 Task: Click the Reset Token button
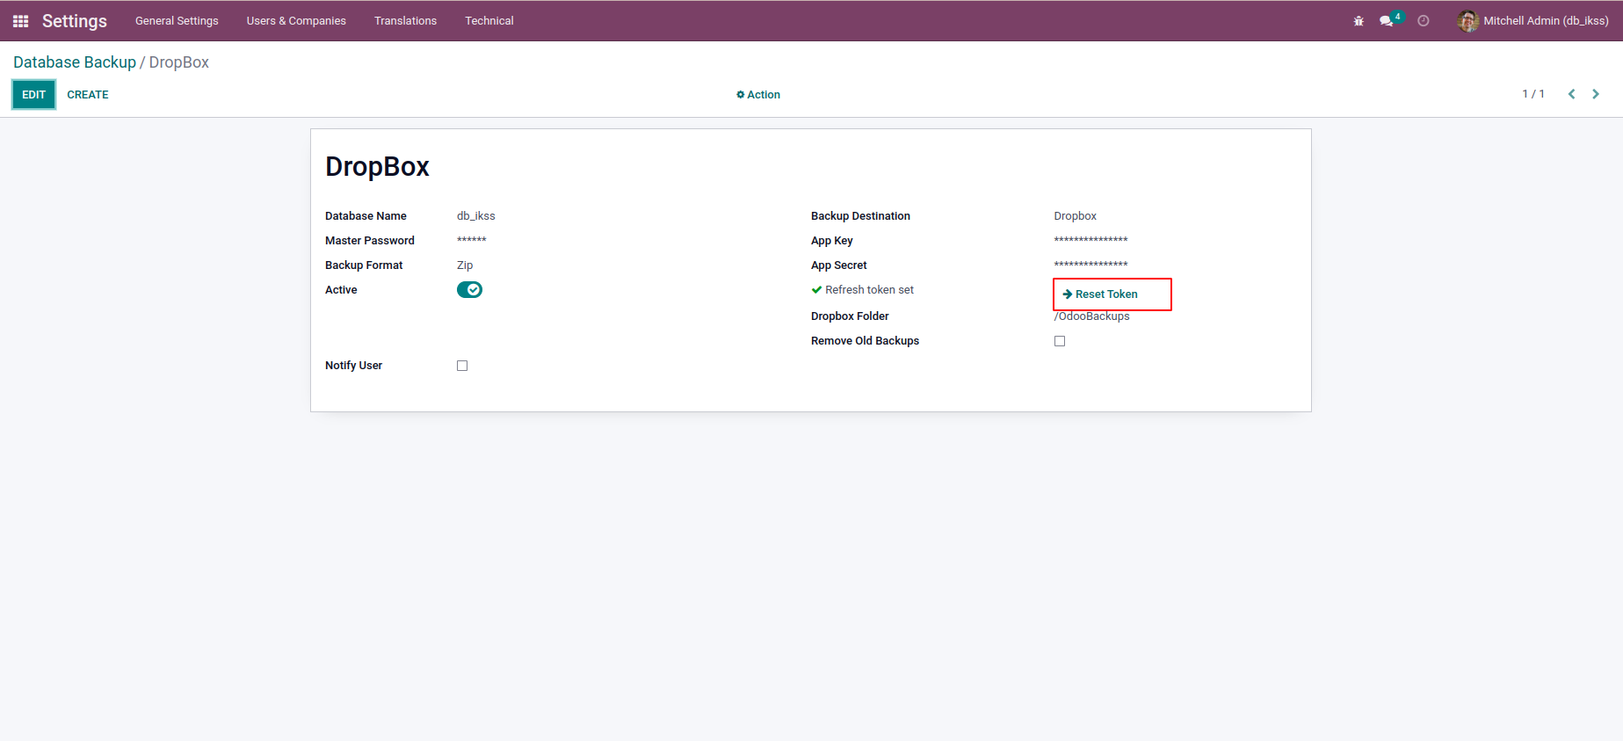[1105, 294]
